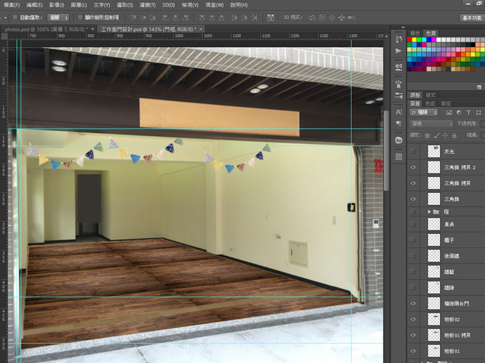Open the Character panel icon
The image size is (485, 363).
point(398,112)
